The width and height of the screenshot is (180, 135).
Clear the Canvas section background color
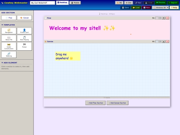160,41
